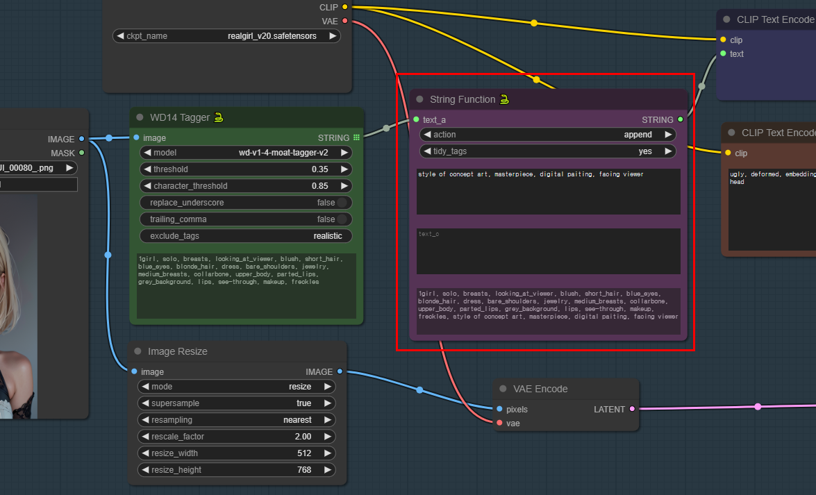Click the 'style of concept art' text box

pyautogui.click(x=548, y=191)
